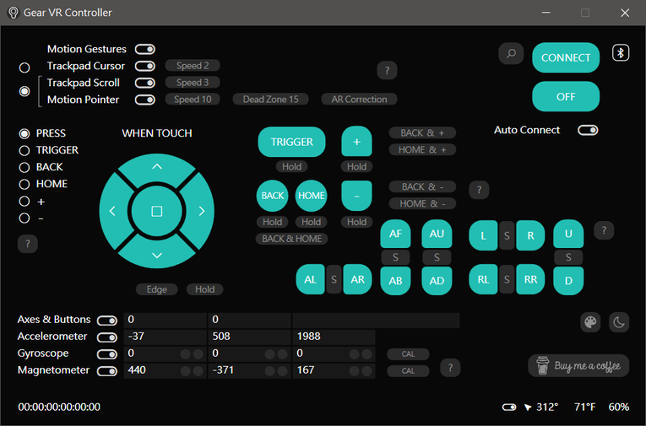Click the minus mapping button

(356, 196)
